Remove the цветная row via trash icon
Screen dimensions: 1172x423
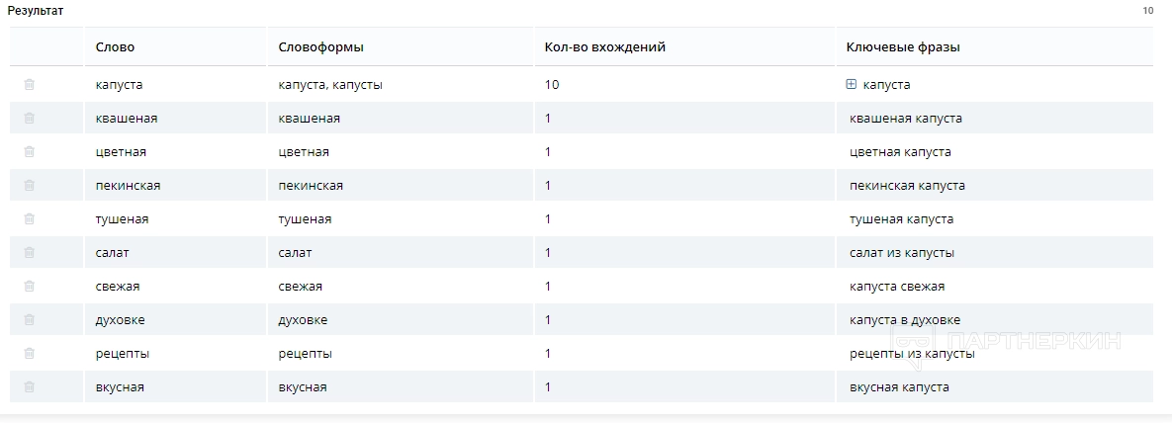tap(30, 152)
